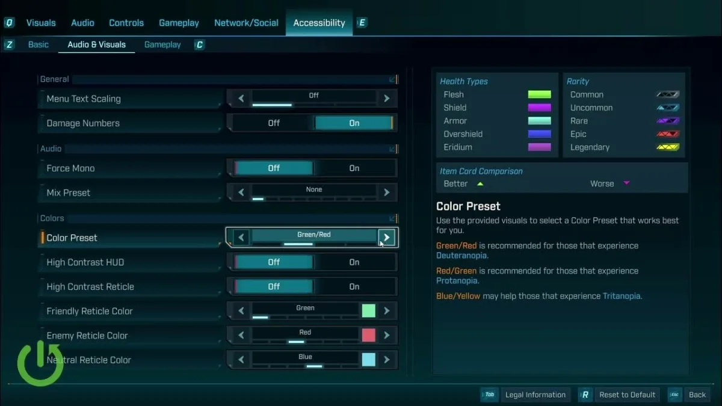
Task: Open Legal Information
Action: 535,395
